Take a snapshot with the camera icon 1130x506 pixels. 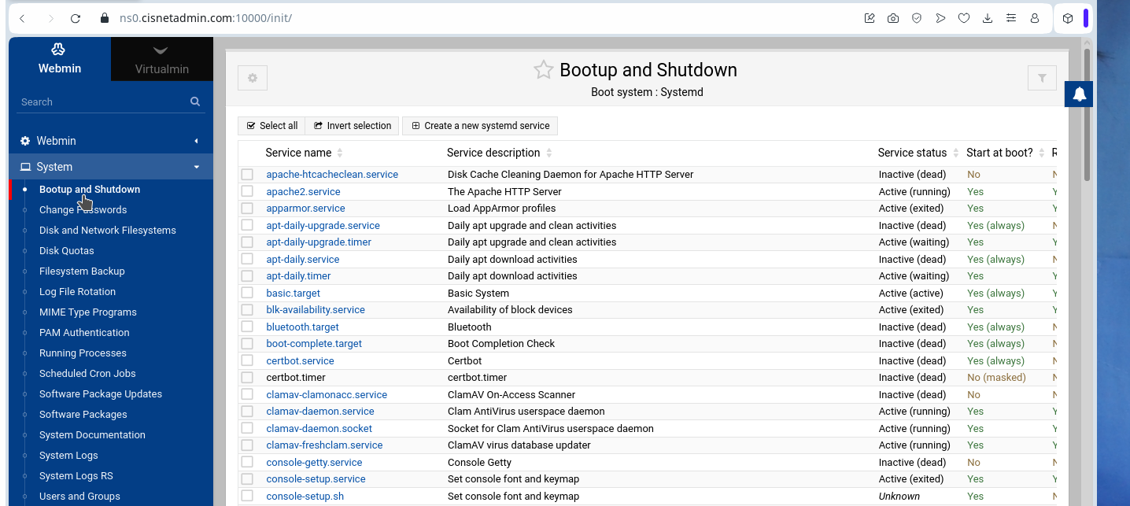pos(893,18)
